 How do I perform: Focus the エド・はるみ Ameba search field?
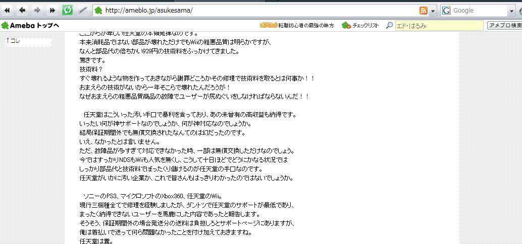(439, 26)
